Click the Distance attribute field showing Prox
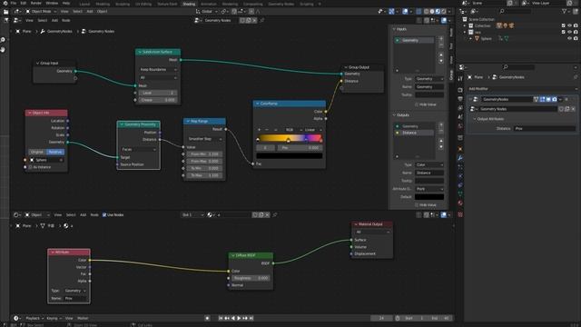The image size is (581, 327). (x=545, y=129)
